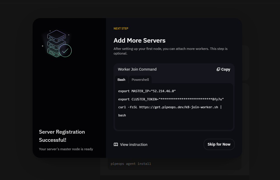280x180 pixels.
Task: Click the curl -fsSL command line
Action: pyautogui.click(x=170, y=107)
